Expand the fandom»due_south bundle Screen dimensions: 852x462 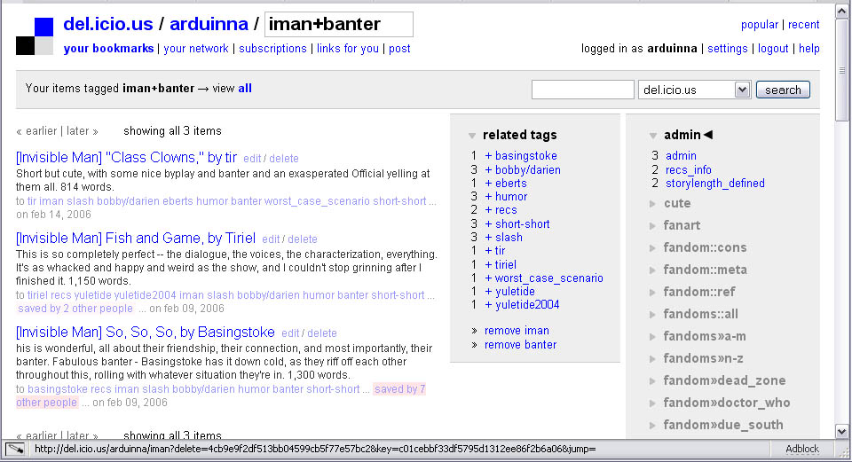(x=652, y=425)
